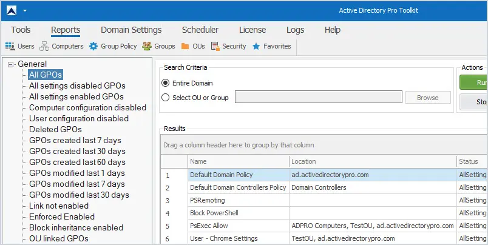Select 'Computer configuration disabled' report
This screenshot has height=245, width=488.
pyautogui.click(x=87, y=107)
